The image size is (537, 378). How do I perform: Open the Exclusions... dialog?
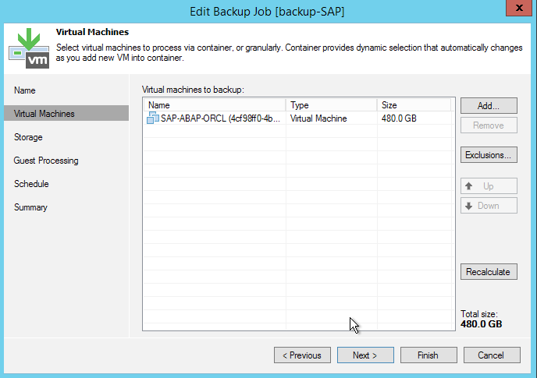(489, 155)
